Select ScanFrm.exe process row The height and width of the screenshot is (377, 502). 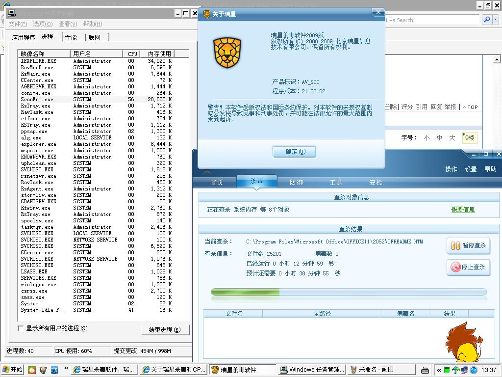click(96, 99)
